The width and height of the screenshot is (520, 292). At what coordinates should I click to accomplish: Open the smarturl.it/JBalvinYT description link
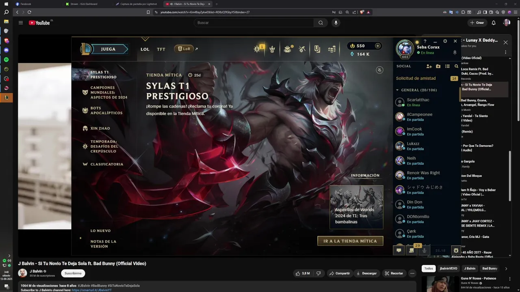[91, 290]
